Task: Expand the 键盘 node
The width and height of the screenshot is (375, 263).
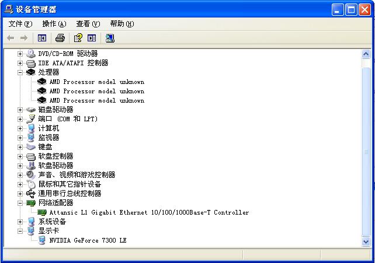Action: pyautogui.click(x=20, y=148)
